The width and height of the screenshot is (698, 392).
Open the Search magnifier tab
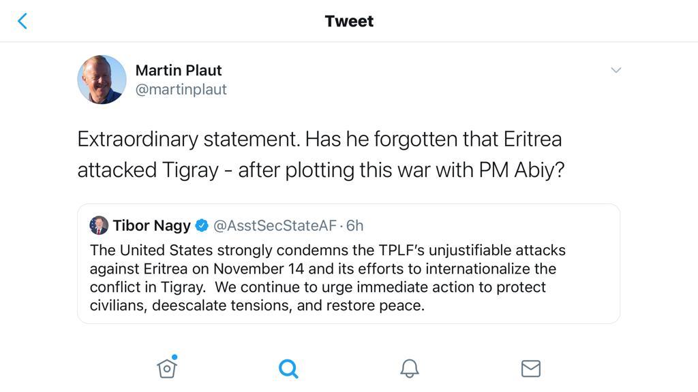[288, 368]
